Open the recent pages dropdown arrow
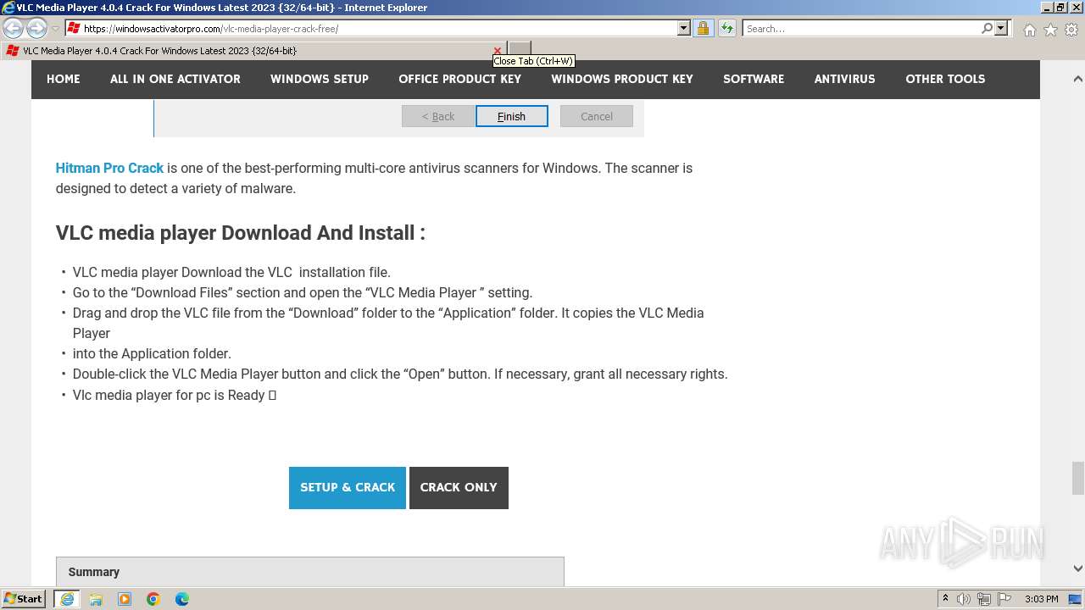Screen dimensions: 1085x610 pyautogui.click(x=55, y=29)
